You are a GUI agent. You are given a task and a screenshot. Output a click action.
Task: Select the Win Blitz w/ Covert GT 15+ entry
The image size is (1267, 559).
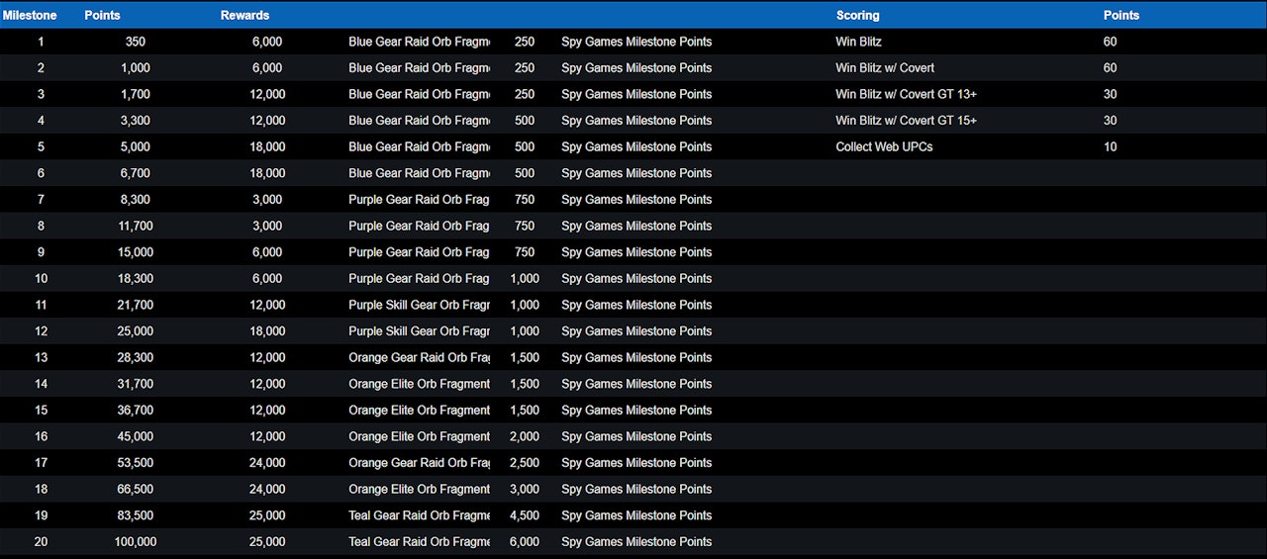pos(906,121)
